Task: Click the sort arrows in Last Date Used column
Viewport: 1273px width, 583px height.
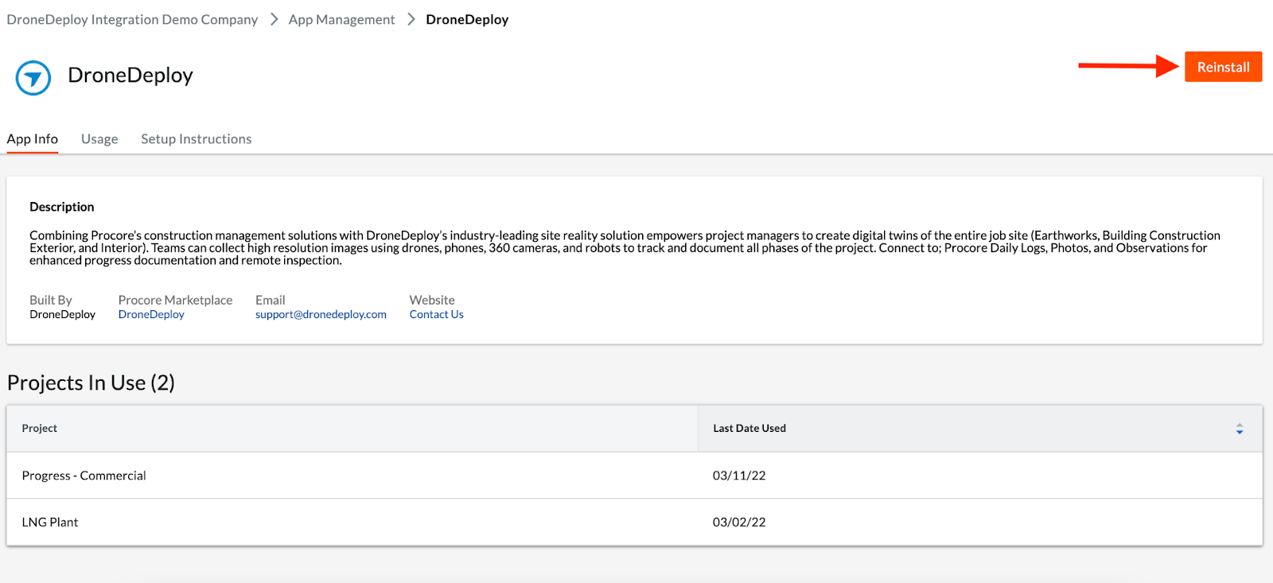Action: (x=1239, y=429)
